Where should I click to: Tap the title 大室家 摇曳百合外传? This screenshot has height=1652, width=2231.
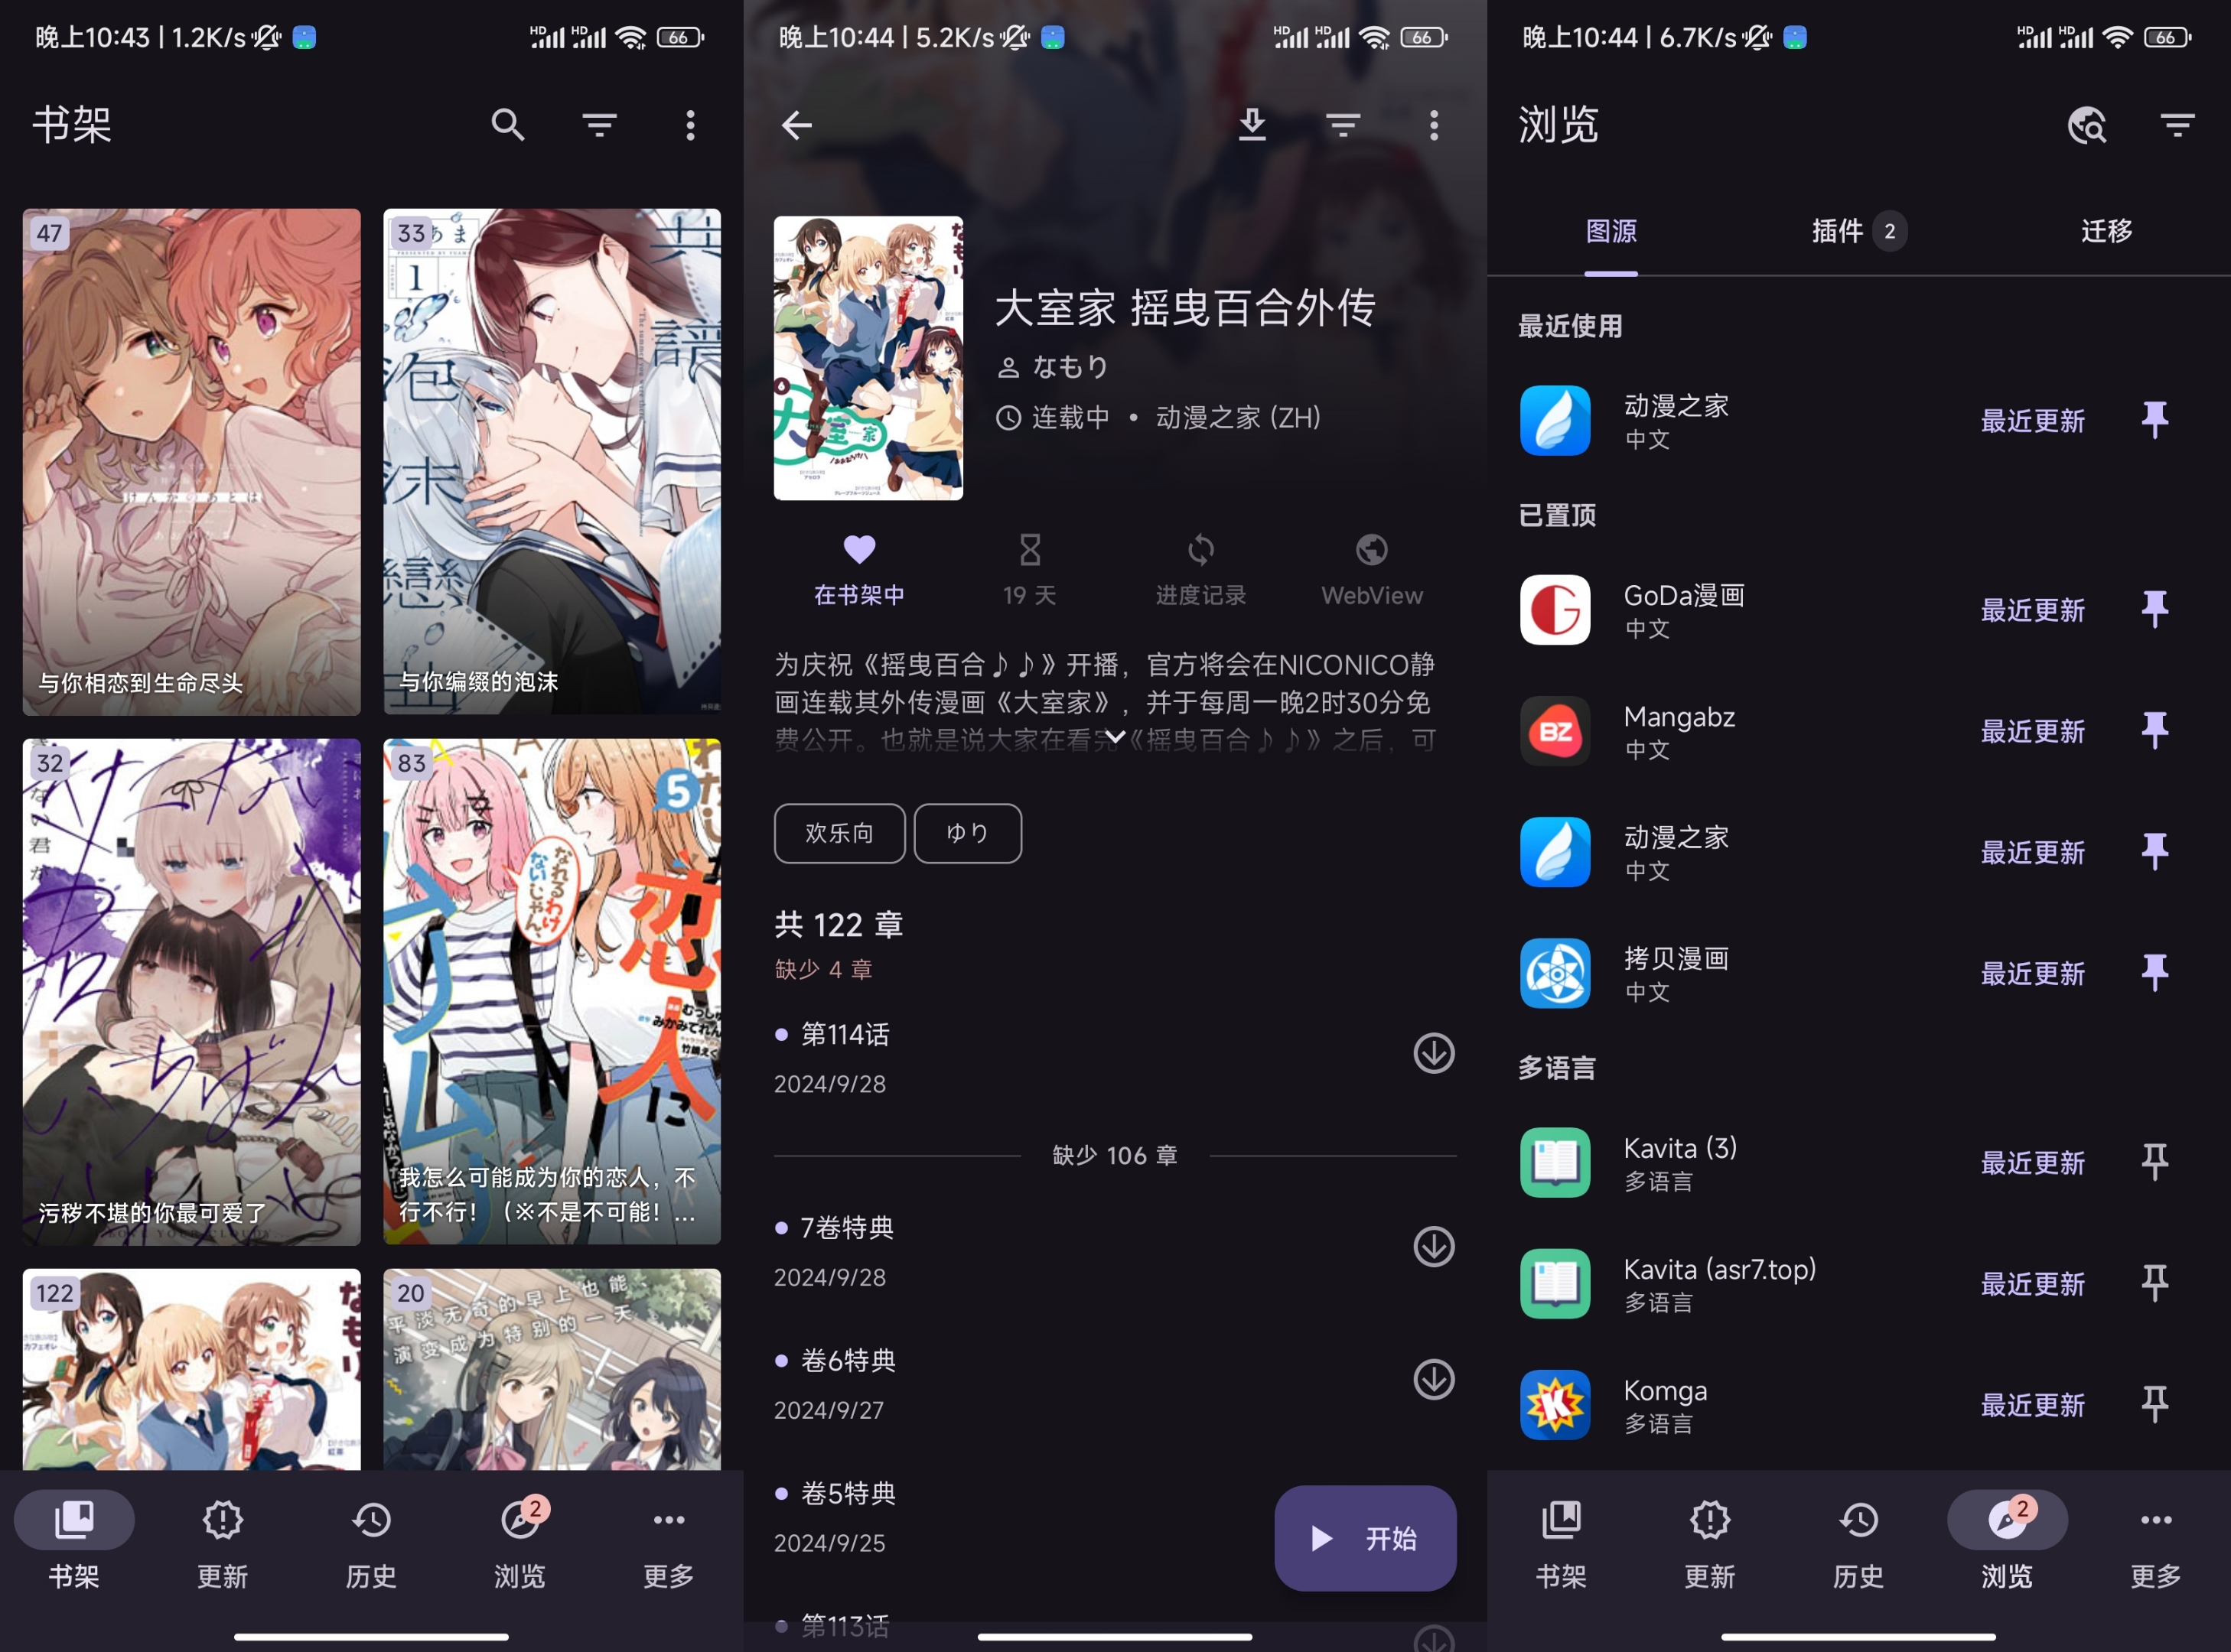pos(1186,307)
